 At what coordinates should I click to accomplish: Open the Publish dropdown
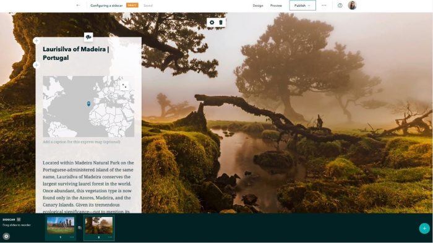point(302,5)
